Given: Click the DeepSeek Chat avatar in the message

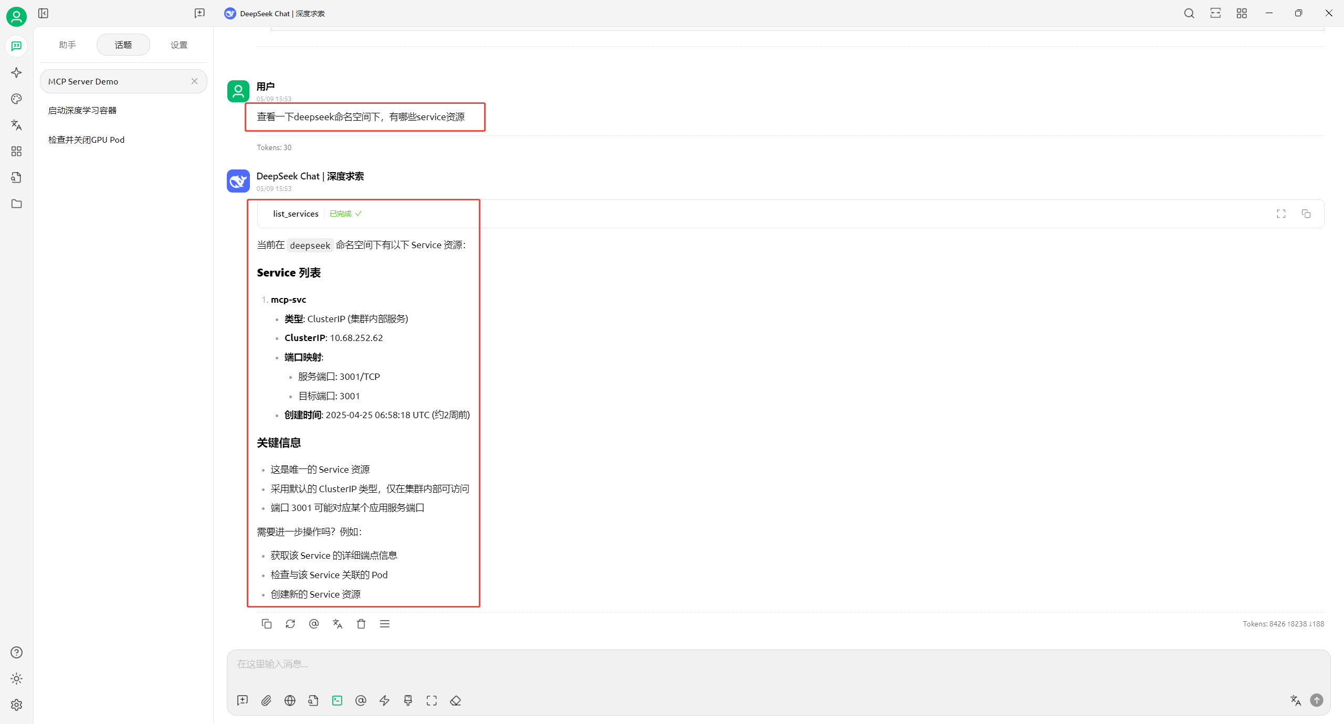Looking at the screenshot, I should click(238, 181).
